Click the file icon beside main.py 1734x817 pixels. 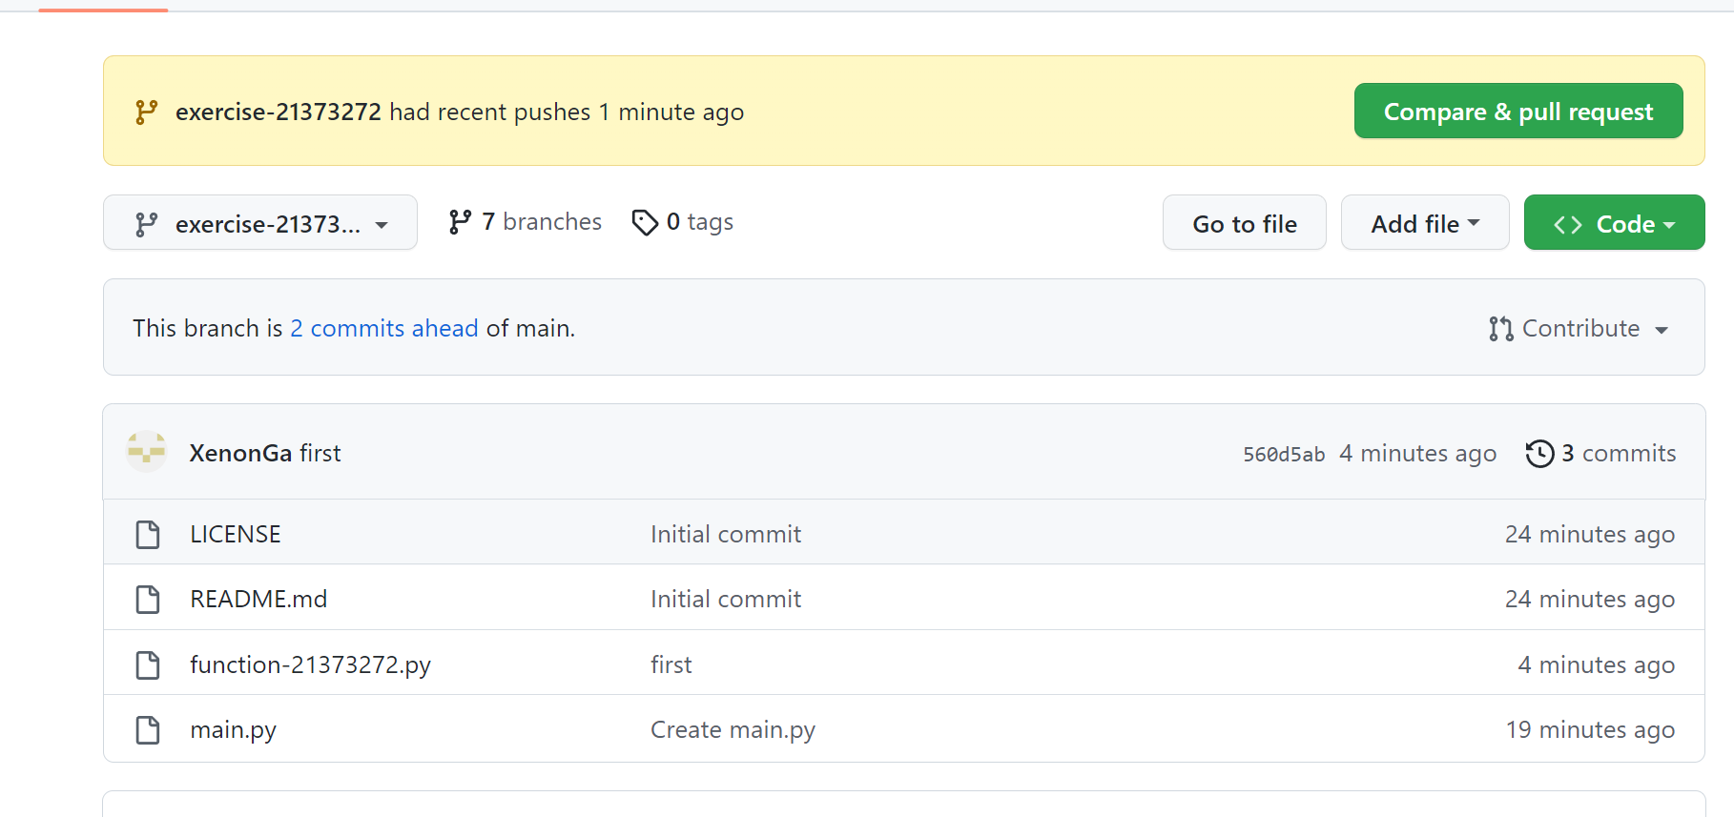(148, 729)
